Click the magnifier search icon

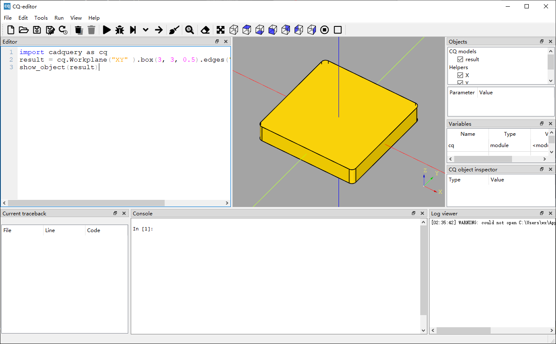[x=189, y=30]
